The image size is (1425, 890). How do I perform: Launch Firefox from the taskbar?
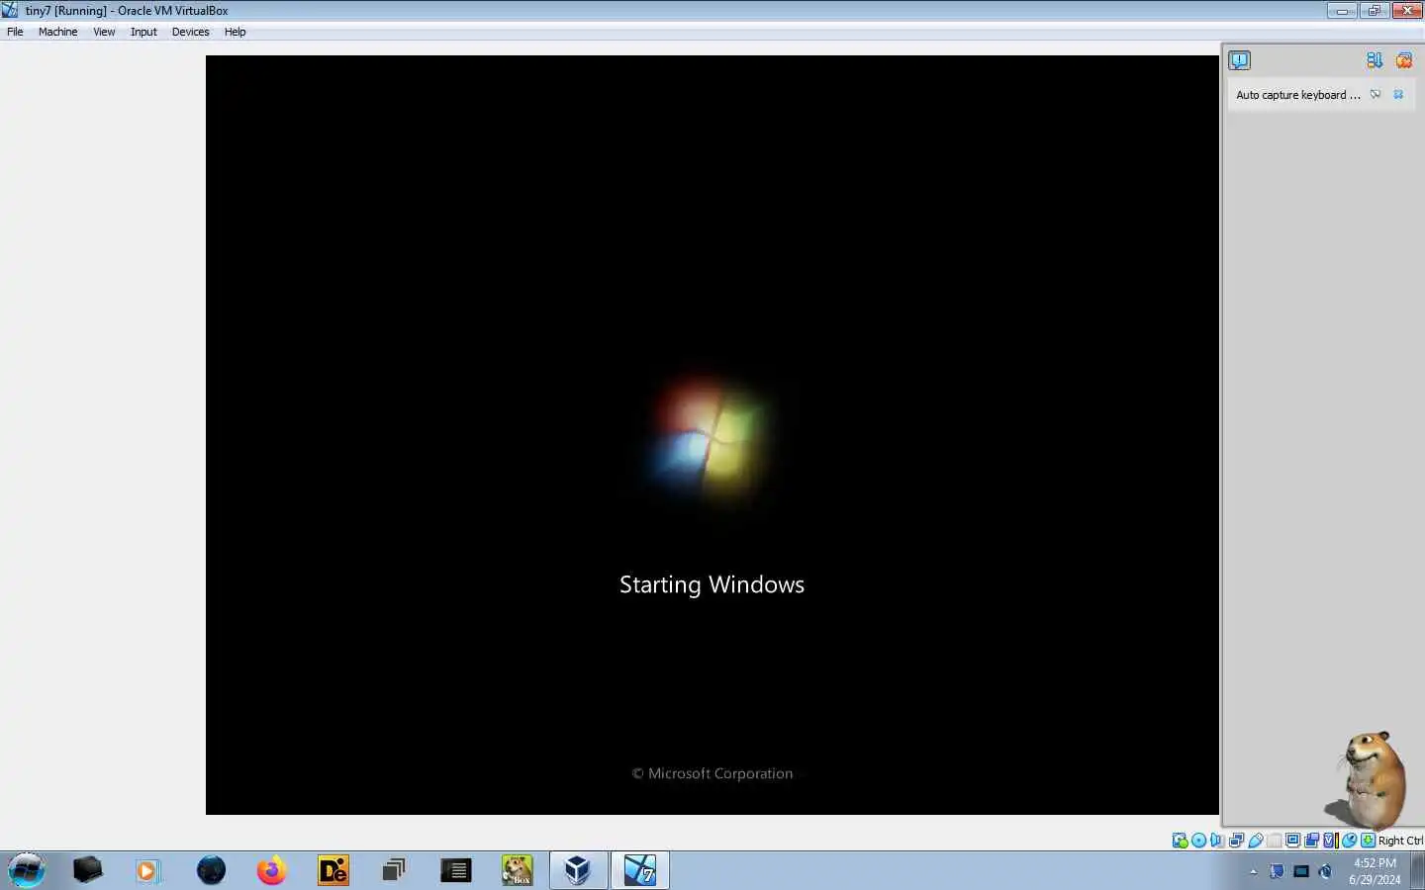click(271, 870)
